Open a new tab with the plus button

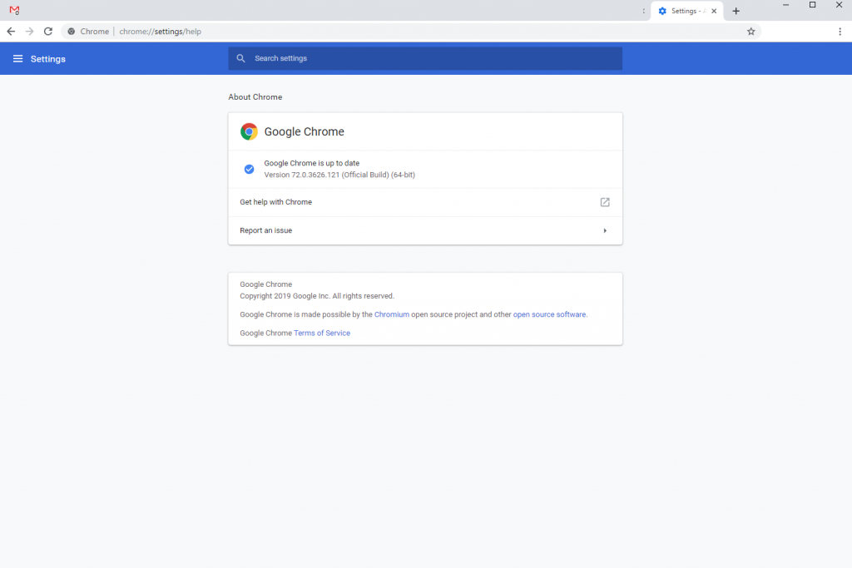(x=736, y=11)
